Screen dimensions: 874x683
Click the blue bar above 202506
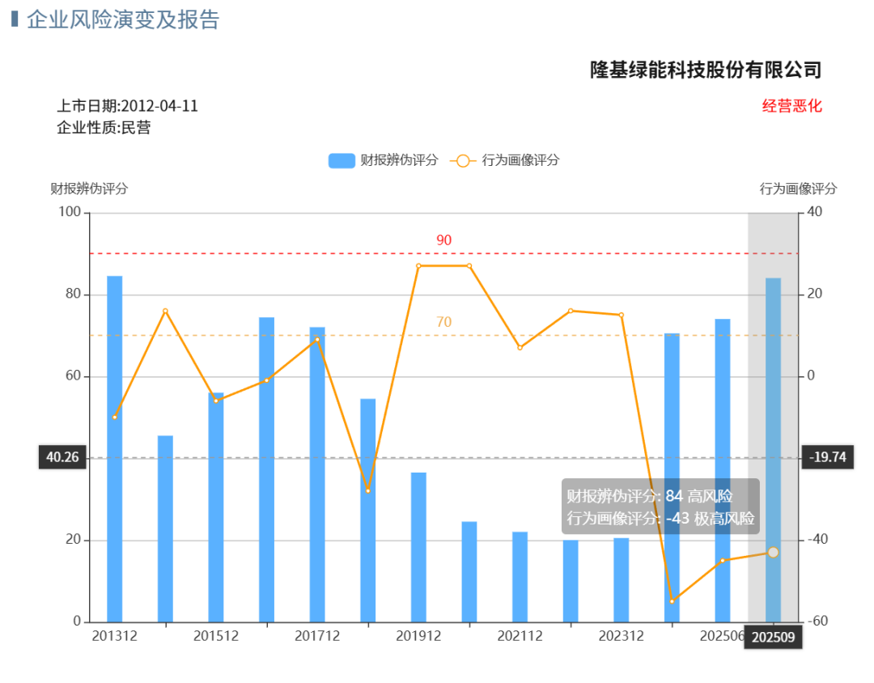(723, 470)
